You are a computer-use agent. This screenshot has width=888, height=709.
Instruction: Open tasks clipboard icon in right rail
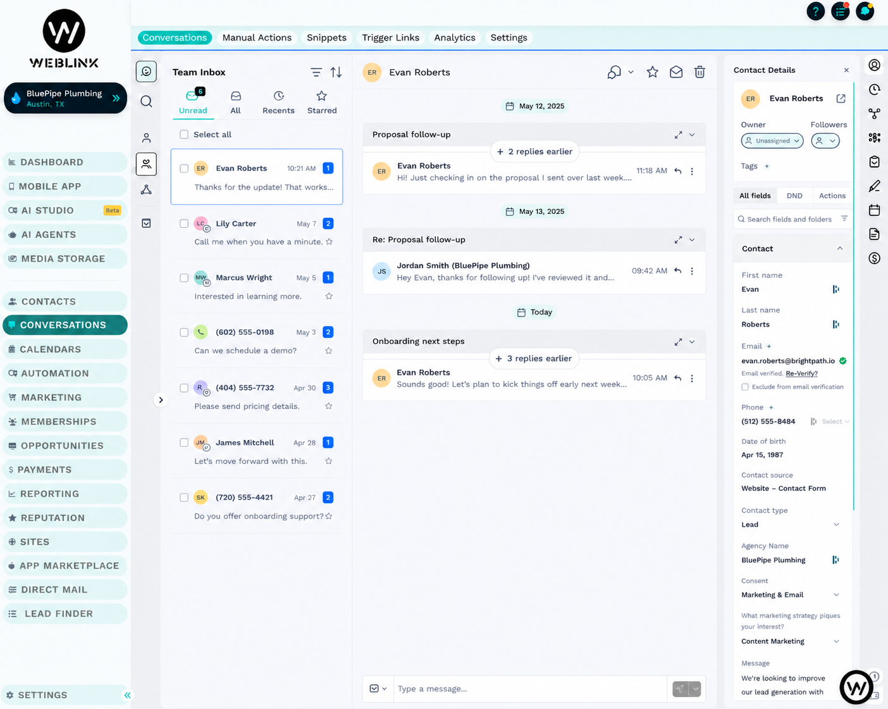click(x=874, y=161)
